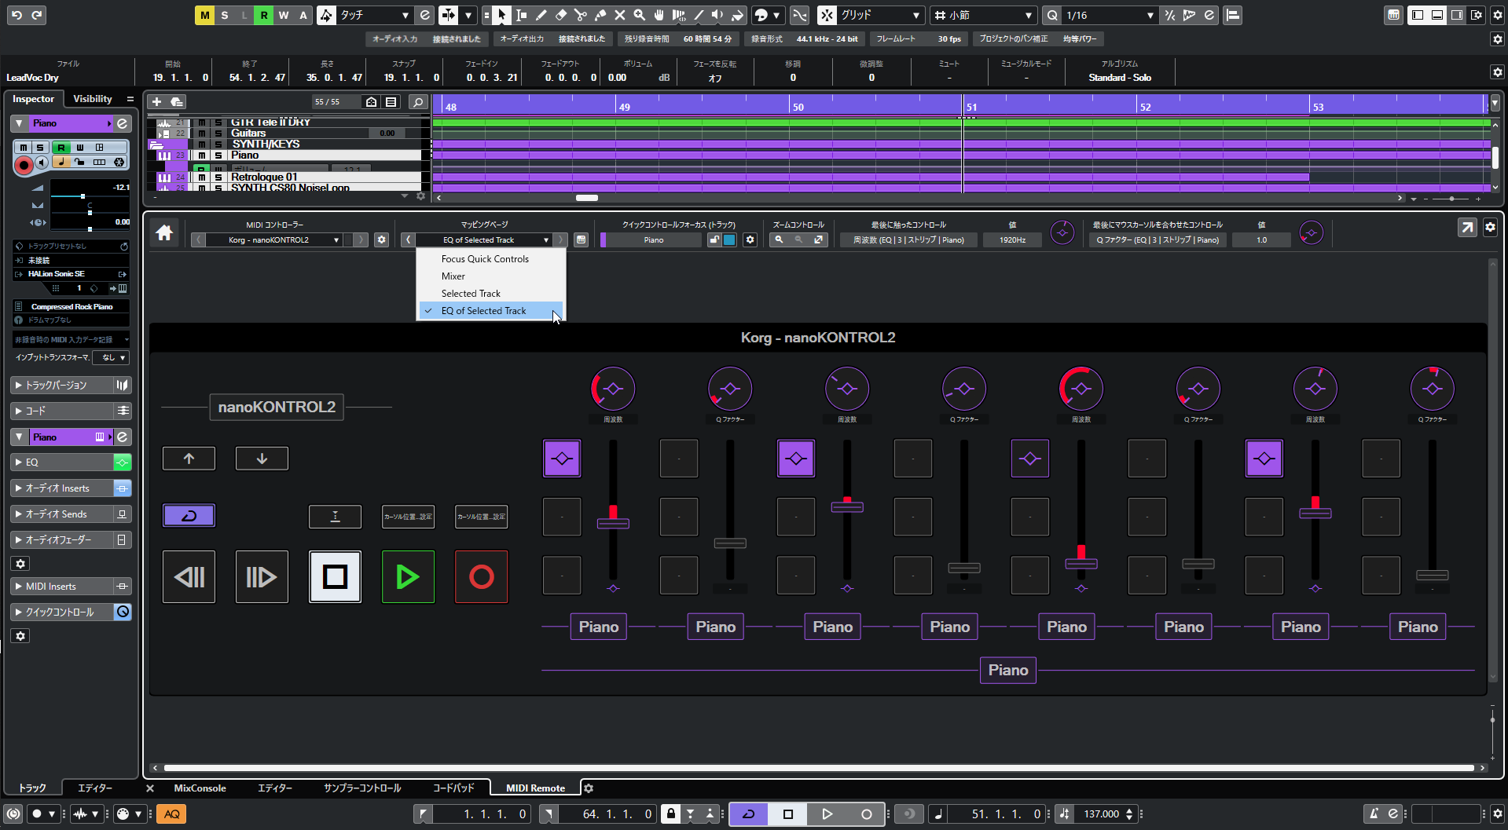
Task: Toggle AQ audio quantize button
Action: 171,814
